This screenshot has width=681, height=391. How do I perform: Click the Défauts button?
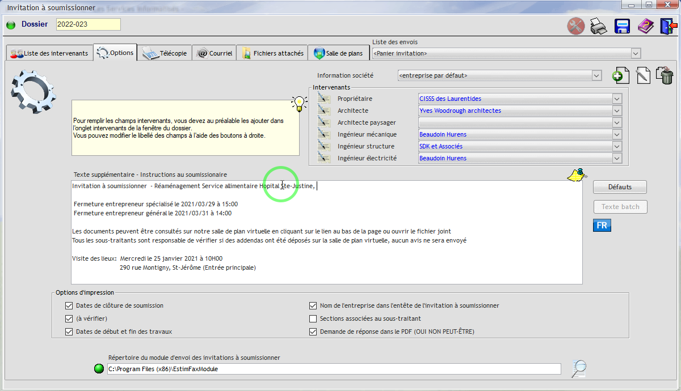click(620, 187)
